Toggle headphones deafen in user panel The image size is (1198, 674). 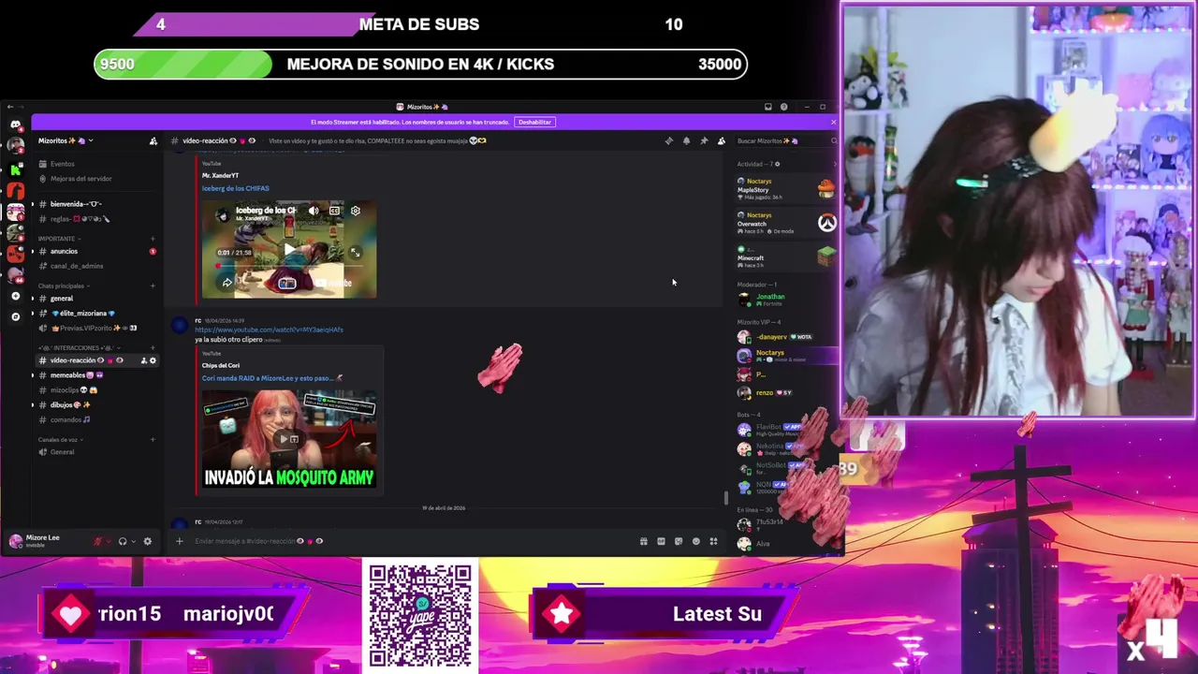[123, 541]
